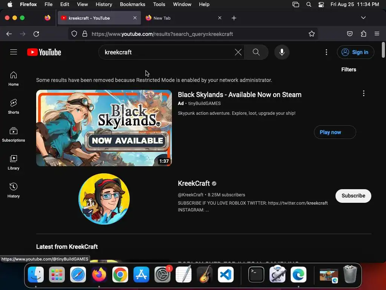Open Finder from the dock
The width and height of the screenshot is (386, 290).
tap(36, 275)
